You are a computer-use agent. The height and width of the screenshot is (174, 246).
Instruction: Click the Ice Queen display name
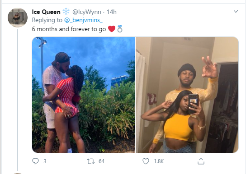(x=46, y=12)
